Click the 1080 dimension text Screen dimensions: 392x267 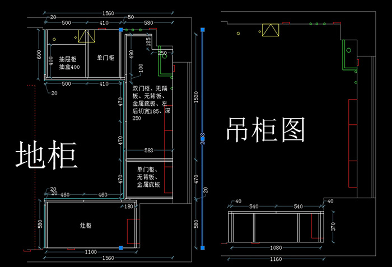coord(276,248)
